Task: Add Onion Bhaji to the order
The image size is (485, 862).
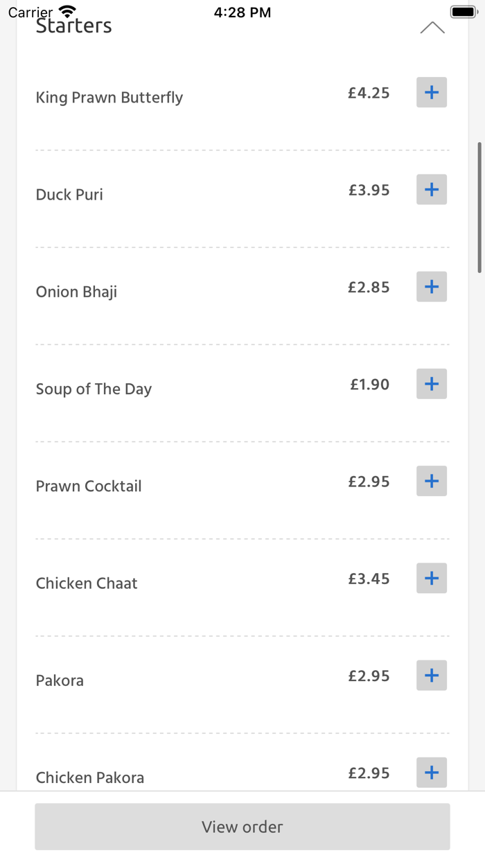Action: pyautogui.click(x=431, y=286)
